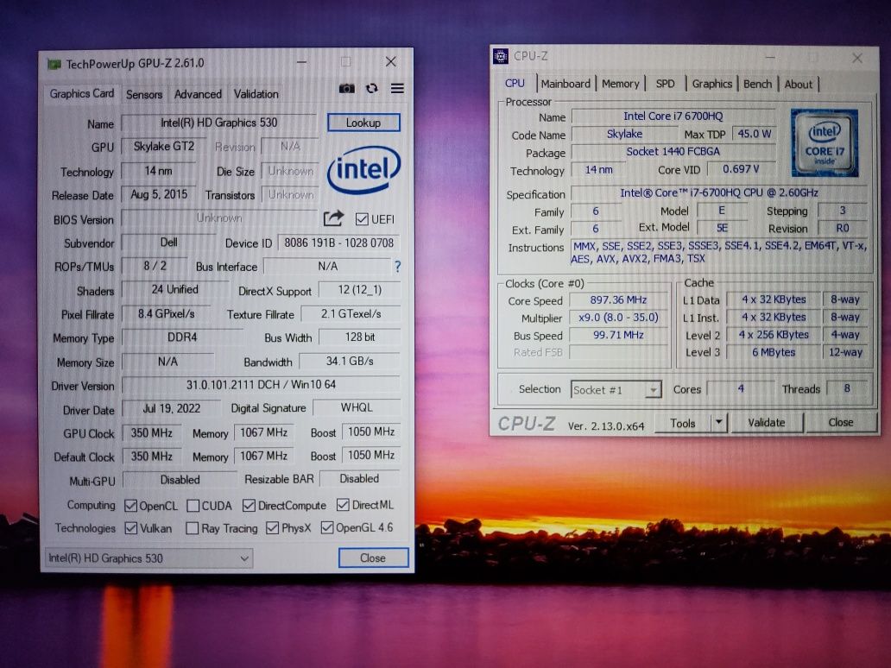The image size is (891, 668).
Task: Open the Memory tab in CPU-Z
Action: click(x=621, y=84)
